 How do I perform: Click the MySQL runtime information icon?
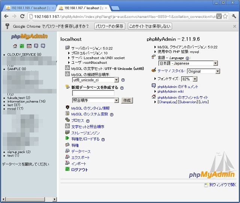pos(67,107)
